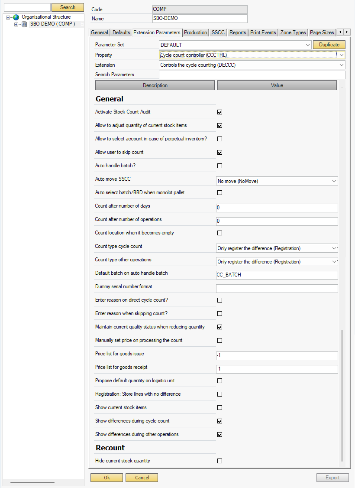Tick Hide current stock quantity checkbox
This screenshot has width=355, height=488.
tap(219, 461)
